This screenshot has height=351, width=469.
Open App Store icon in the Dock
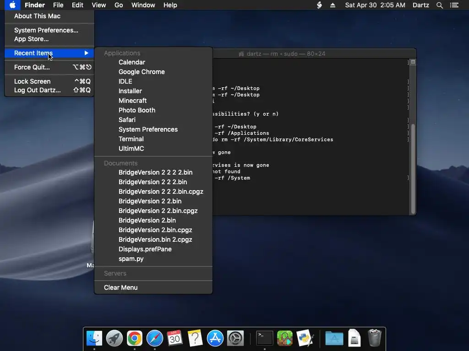(x=215, y=338)
